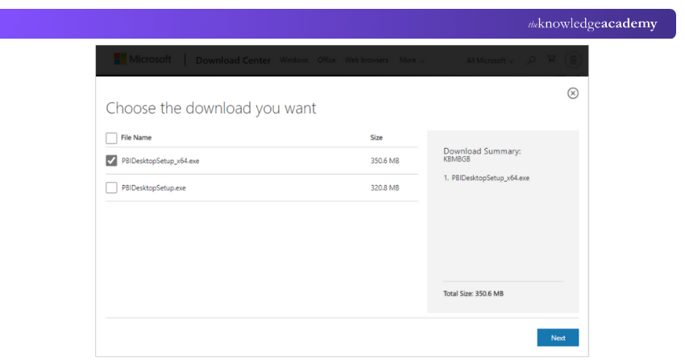
Task: Click the Download Summary heading
Action: (482, 151)
